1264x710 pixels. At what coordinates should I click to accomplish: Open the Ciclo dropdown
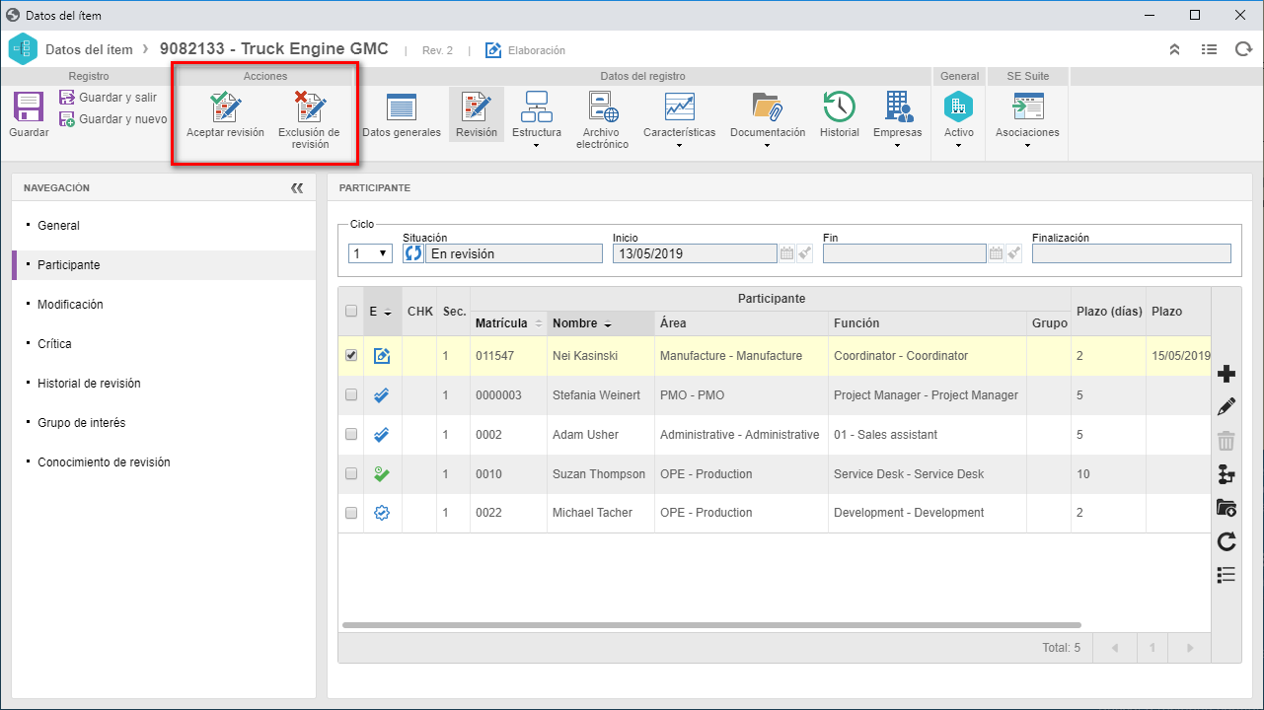[x=372, y=253]
